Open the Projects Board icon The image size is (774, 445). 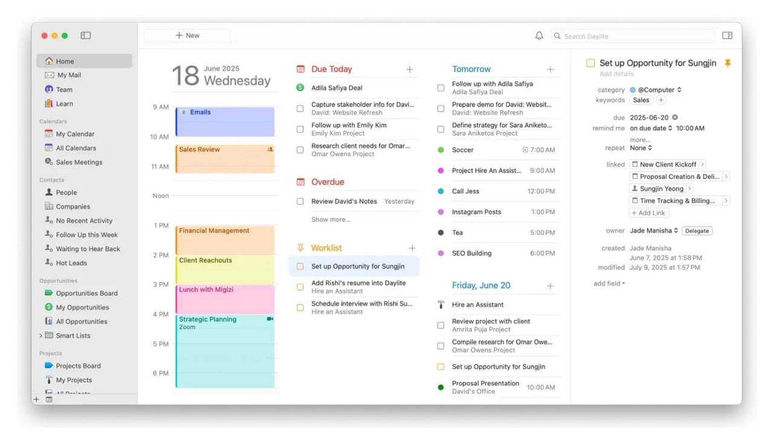tap(49, 366)
